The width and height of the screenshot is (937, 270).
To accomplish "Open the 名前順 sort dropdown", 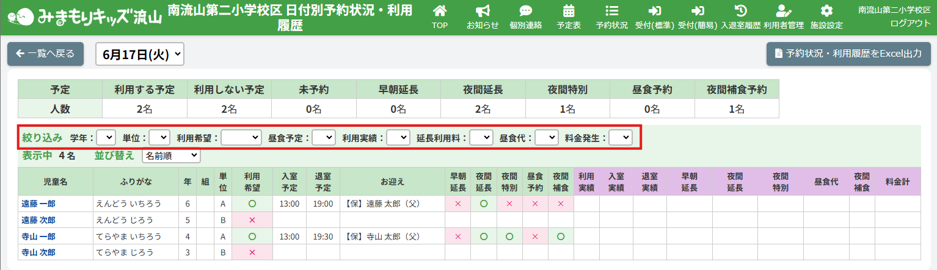I will 170,156.
